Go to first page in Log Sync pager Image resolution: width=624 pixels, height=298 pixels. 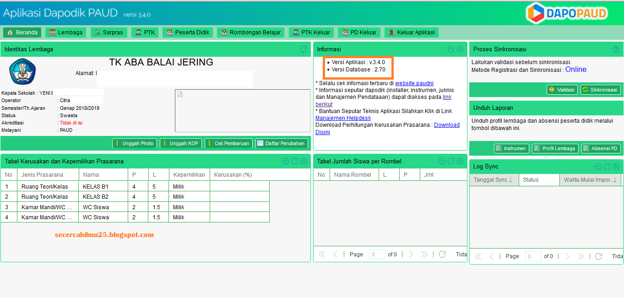click(478, 256)
